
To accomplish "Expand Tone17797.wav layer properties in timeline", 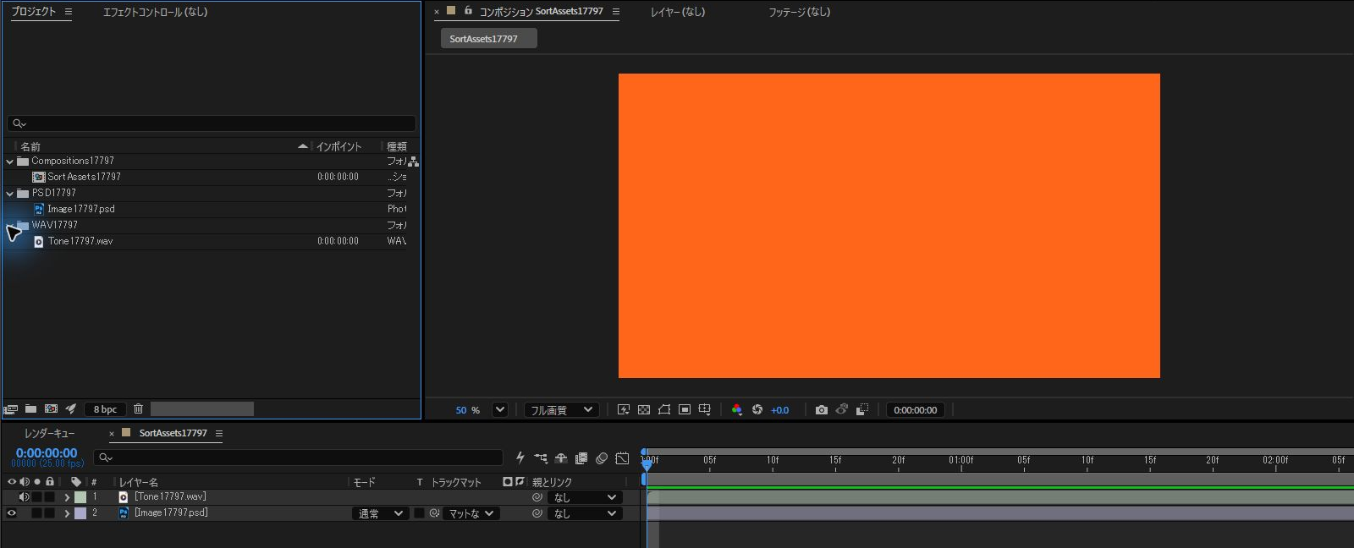I will pyautogui.click(x=67, y=497).
